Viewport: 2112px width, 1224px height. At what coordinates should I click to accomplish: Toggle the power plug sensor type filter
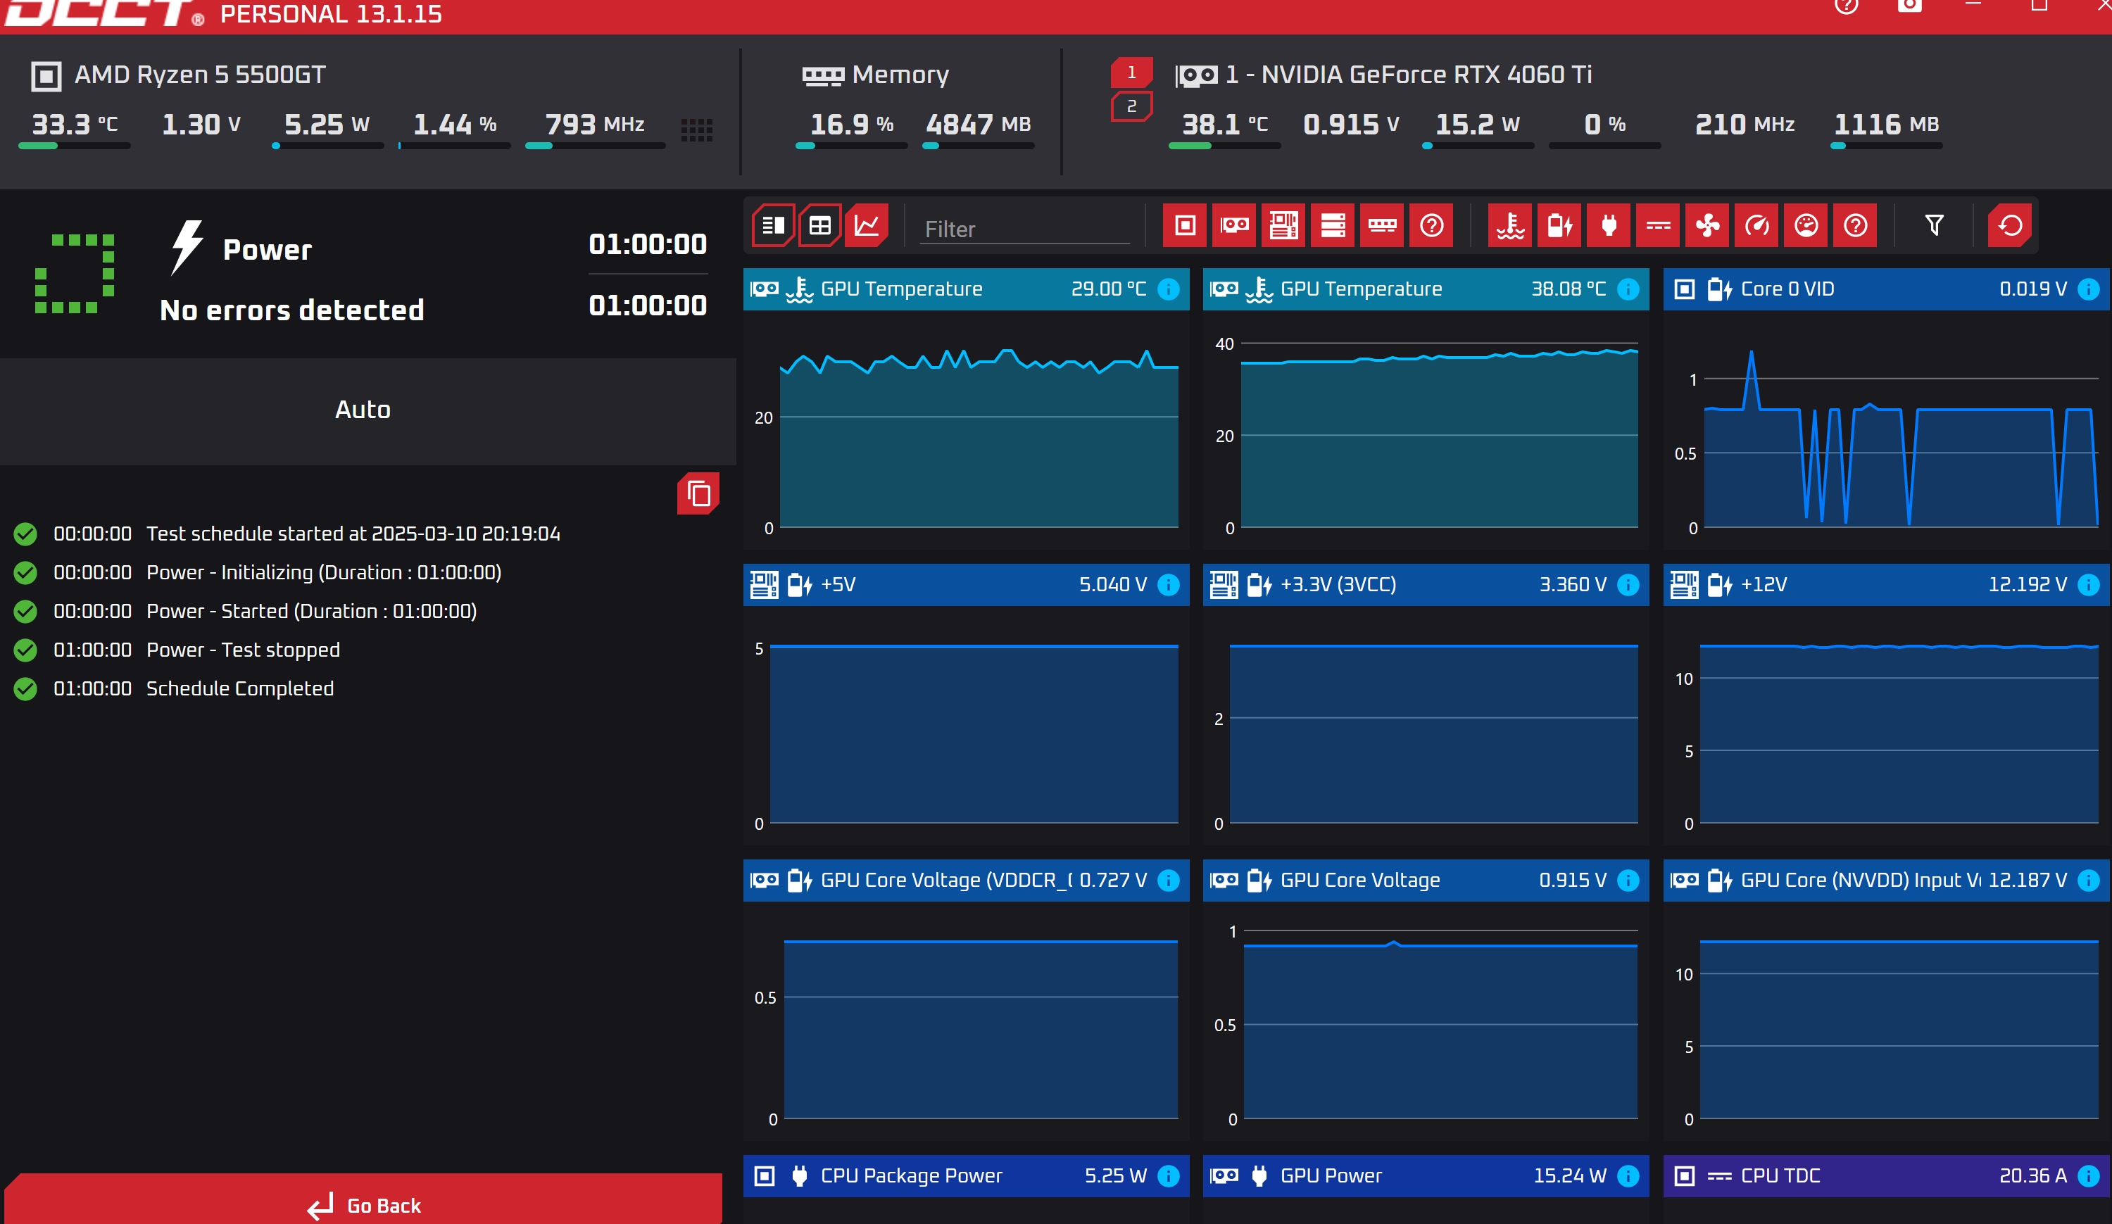click(x=1609, y=225)
